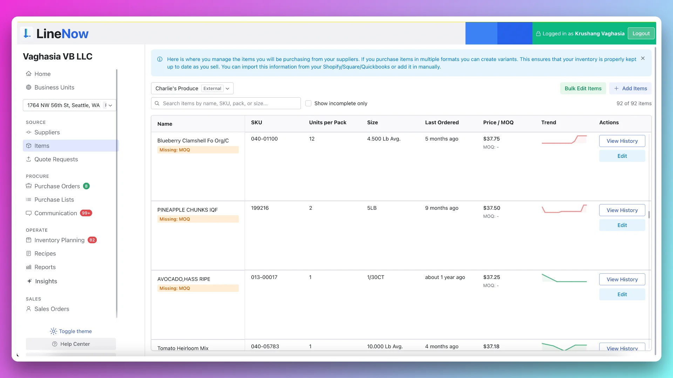Click the Recipes document icon
Viewport: 673px width, 378px height.
pos(29,253)
